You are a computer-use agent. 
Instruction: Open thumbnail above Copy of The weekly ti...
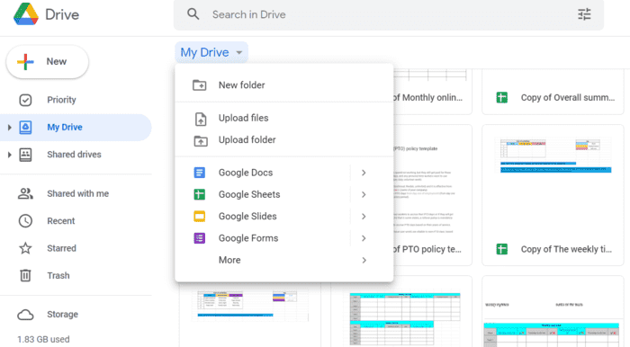553,179
